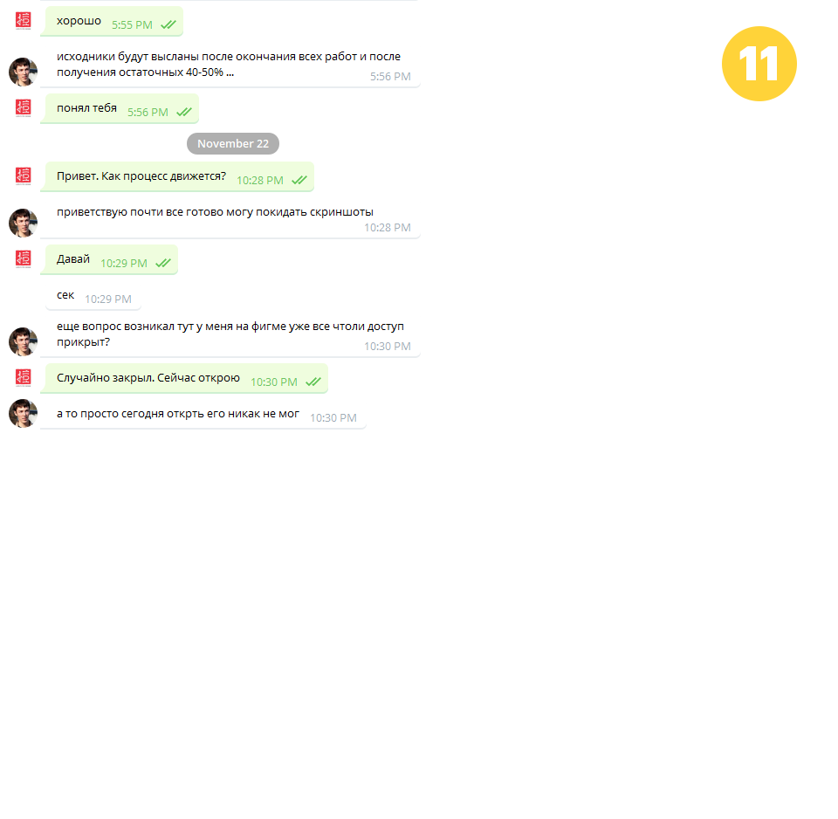Click red logo avatar beside "понял тебя"
This screenshot has height=819, width=838.
[23, 108]
